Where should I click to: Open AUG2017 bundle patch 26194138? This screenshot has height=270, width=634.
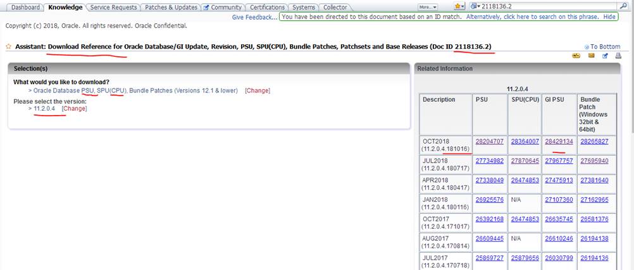click(x=594, y=238)
